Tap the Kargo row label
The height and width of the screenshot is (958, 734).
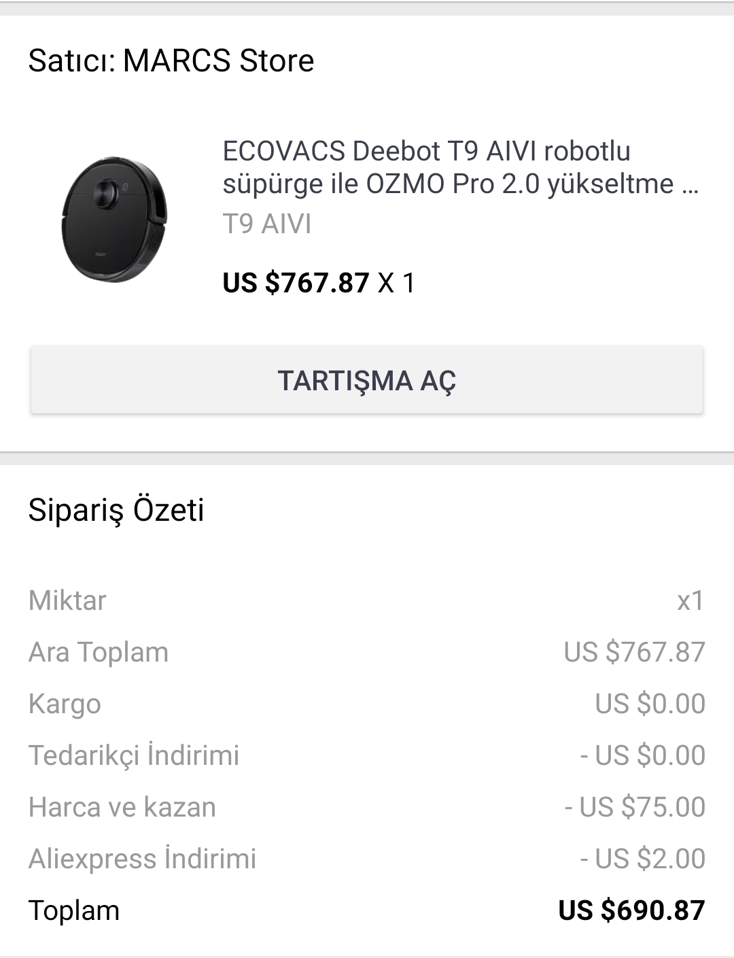click(65, 704)
